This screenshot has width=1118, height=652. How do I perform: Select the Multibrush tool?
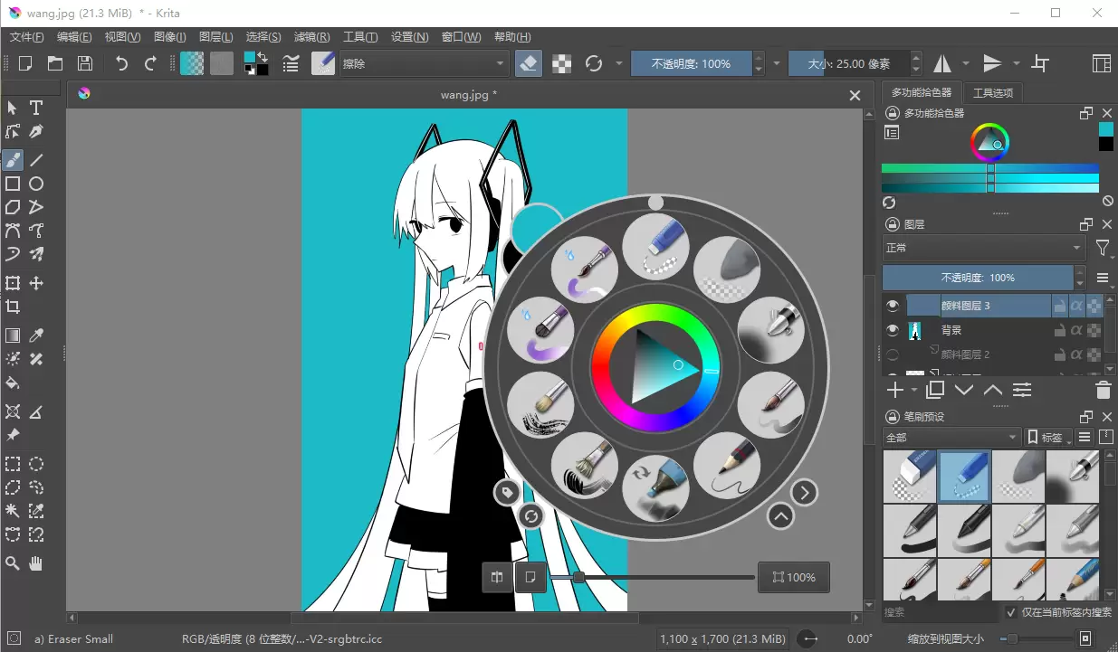point(36,254)
